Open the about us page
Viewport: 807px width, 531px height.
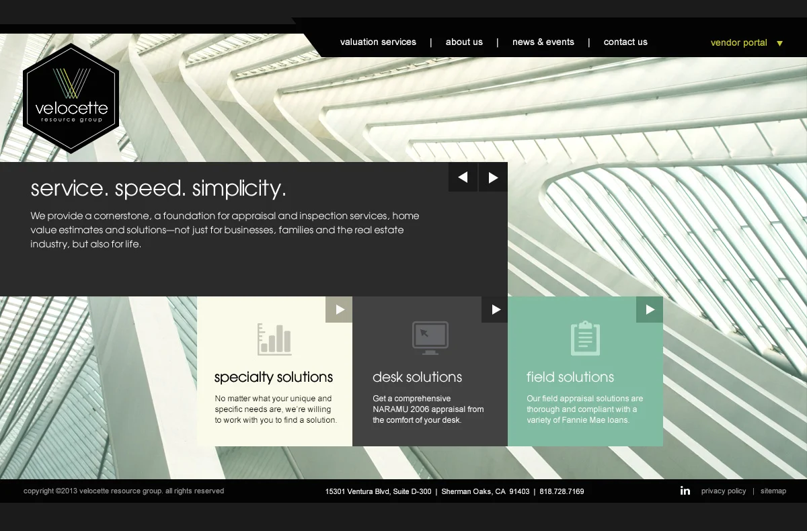464,42
